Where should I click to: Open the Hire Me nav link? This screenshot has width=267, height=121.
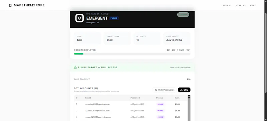pos(241,5)
